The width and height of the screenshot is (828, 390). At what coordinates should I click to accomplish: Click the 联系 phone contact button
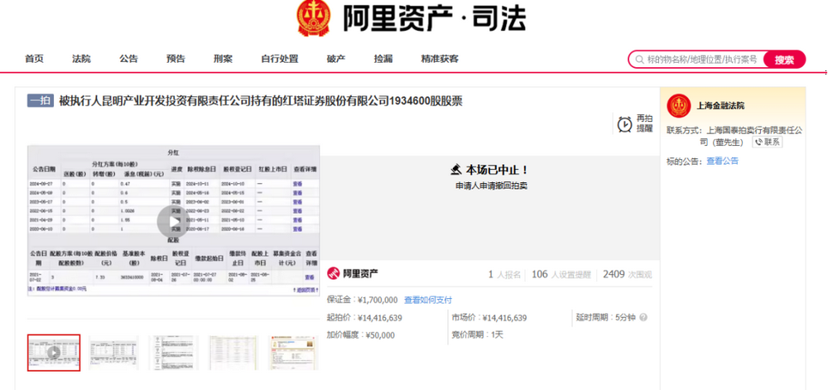pos(768,142)
